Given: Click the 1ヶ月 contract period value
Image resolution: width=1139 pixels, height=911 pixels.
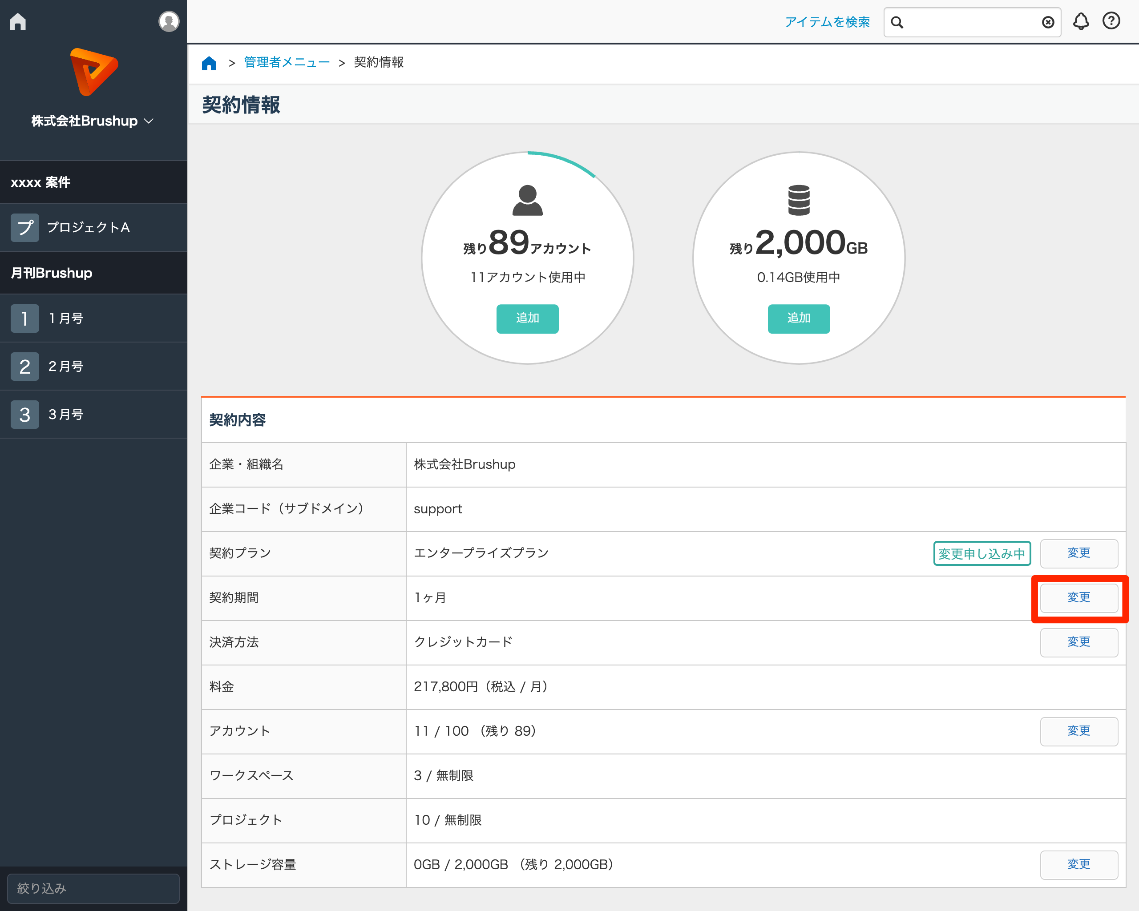Looking at the screenshot, I should (430, 598).
